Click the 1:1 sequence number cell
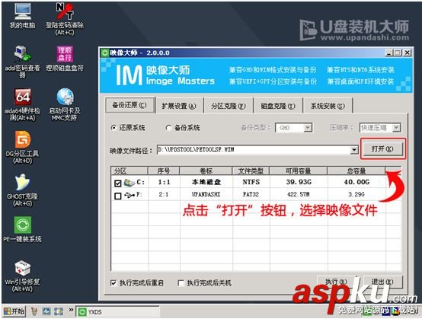 pyautogui.click(x=165, y=182)
